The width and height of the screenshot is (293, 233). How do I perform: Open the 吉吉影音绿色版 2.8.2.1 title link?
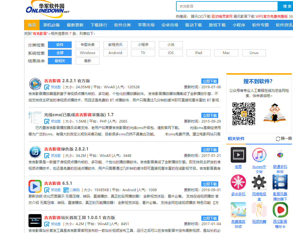pyautogui.click(x=66, y=149)
